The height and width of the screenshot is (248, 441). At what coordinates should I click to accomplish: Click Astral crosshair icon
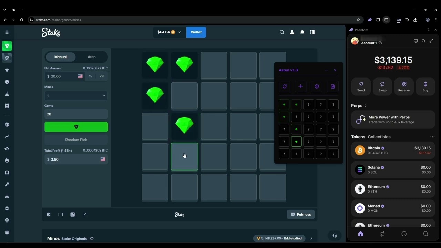pos(300,86)
